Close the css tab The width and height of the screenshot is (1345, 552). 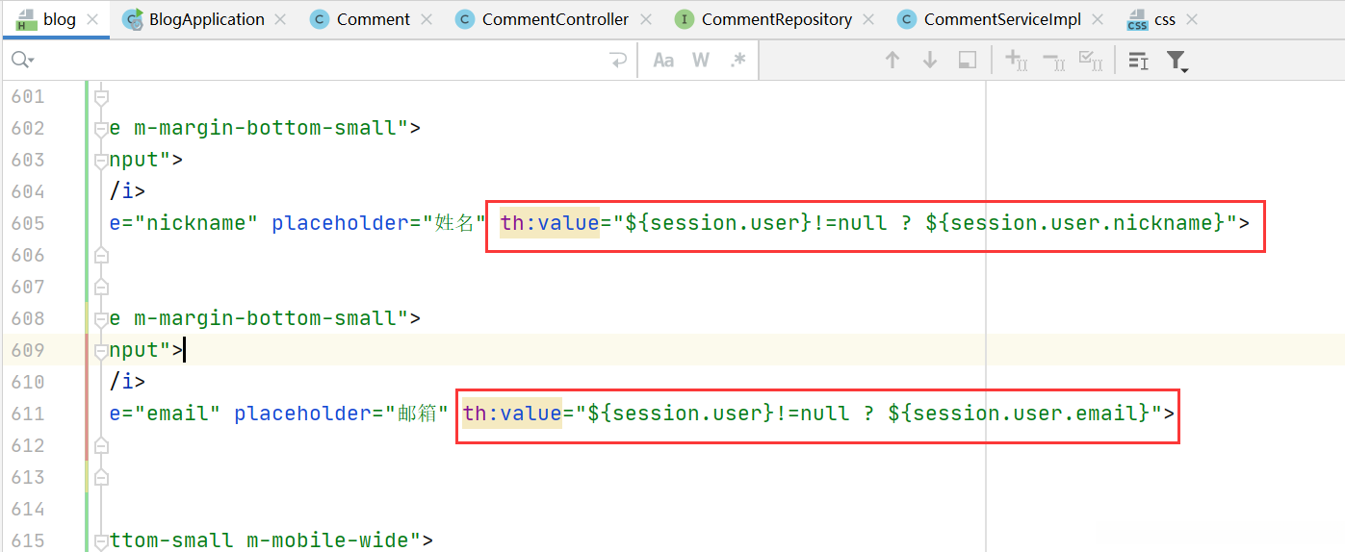click(x=1193, y=19)
